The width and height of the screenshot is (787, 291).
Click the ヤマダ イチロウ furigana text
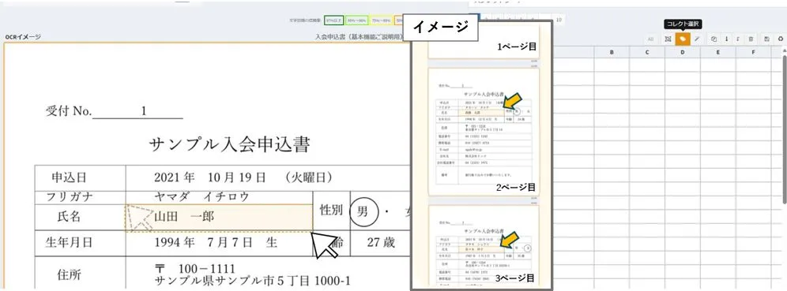pos(201,197)
